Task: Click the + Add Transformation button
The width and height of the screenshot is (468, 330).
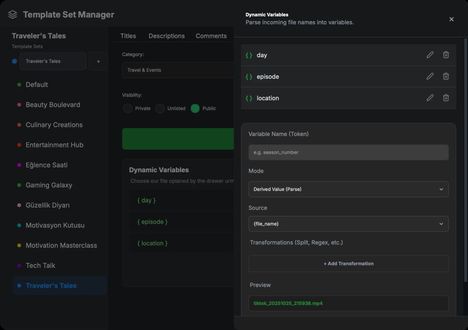Action: coord(348,264)
